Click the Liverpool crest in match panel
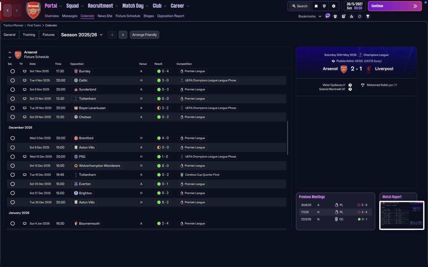The image size is (428, 267). coord(369,69)
